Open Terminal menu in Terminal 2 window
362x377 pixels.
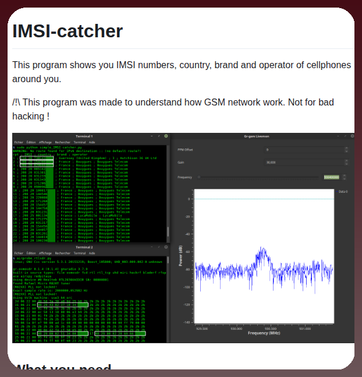[x=80, y=253]
